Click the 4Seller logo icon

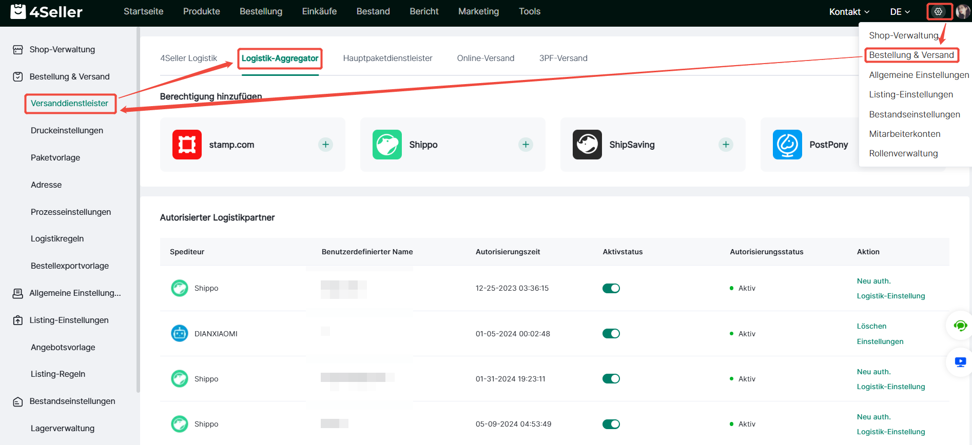[18, 11]
